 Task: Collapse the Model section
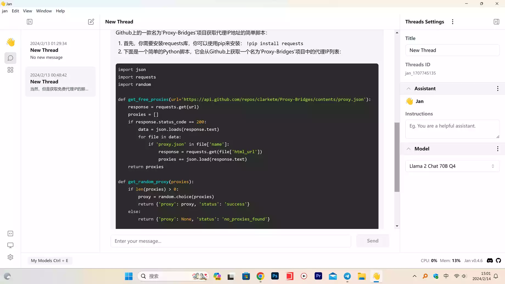(x=408, y=149)
